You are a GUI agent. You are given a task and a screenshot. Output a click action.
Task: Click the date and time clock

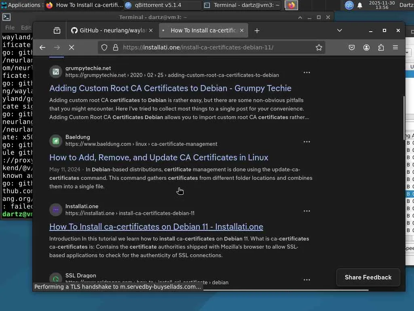pyautogui.click(x=382, y=5)
